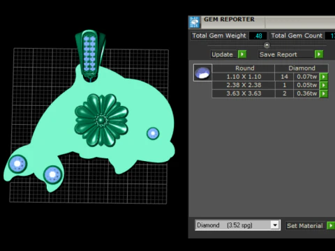Click the quantity 1 cell
335x251 pixels.
284,85
